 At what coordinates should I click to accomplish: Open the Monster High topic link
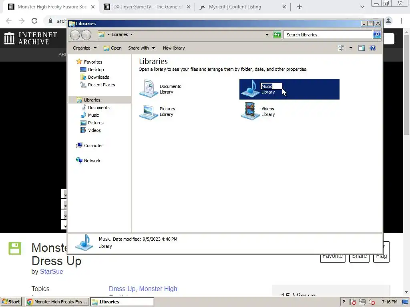[158, 289]
